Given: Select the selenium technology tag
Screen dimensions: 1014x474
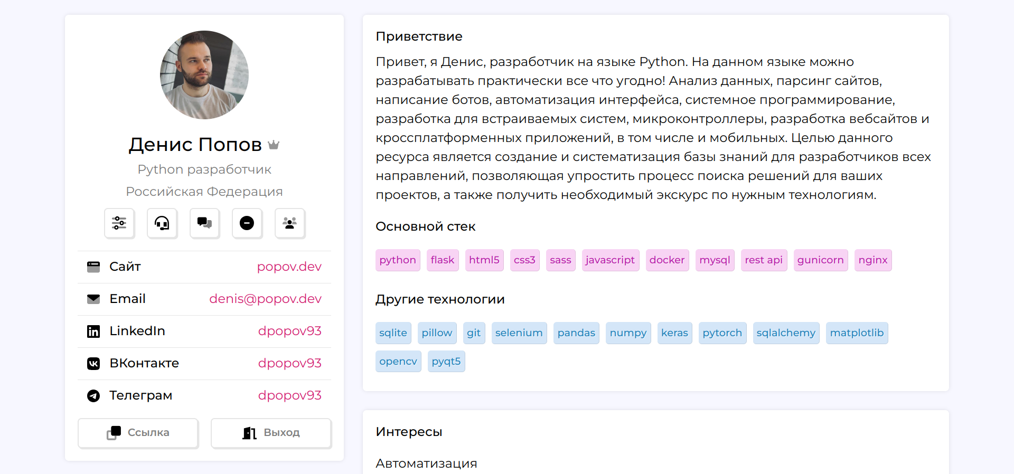Looking at the screenshot, I should click(x=519, y=333).
